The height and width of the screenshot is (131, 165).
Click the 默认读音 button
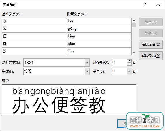coord(151,56)
